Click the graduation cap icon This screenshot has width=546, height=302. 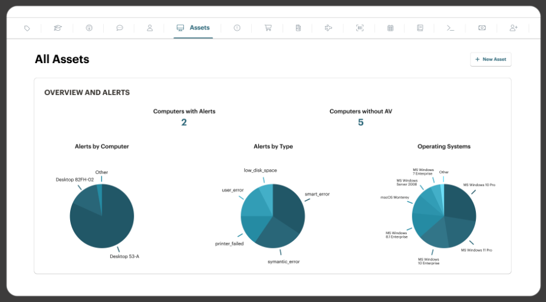pos(58,28)
